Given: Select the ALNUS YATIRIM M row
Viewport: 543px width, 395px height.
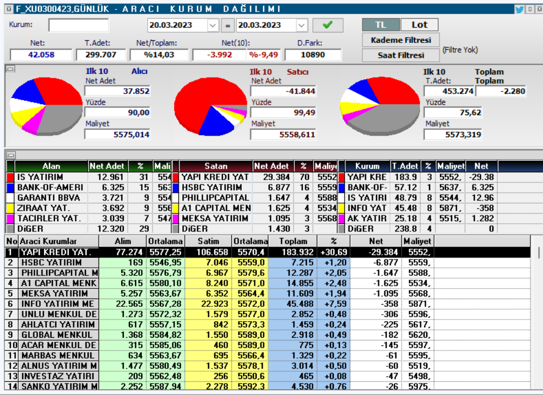Looking at the screenshot, I should (267, 366).
